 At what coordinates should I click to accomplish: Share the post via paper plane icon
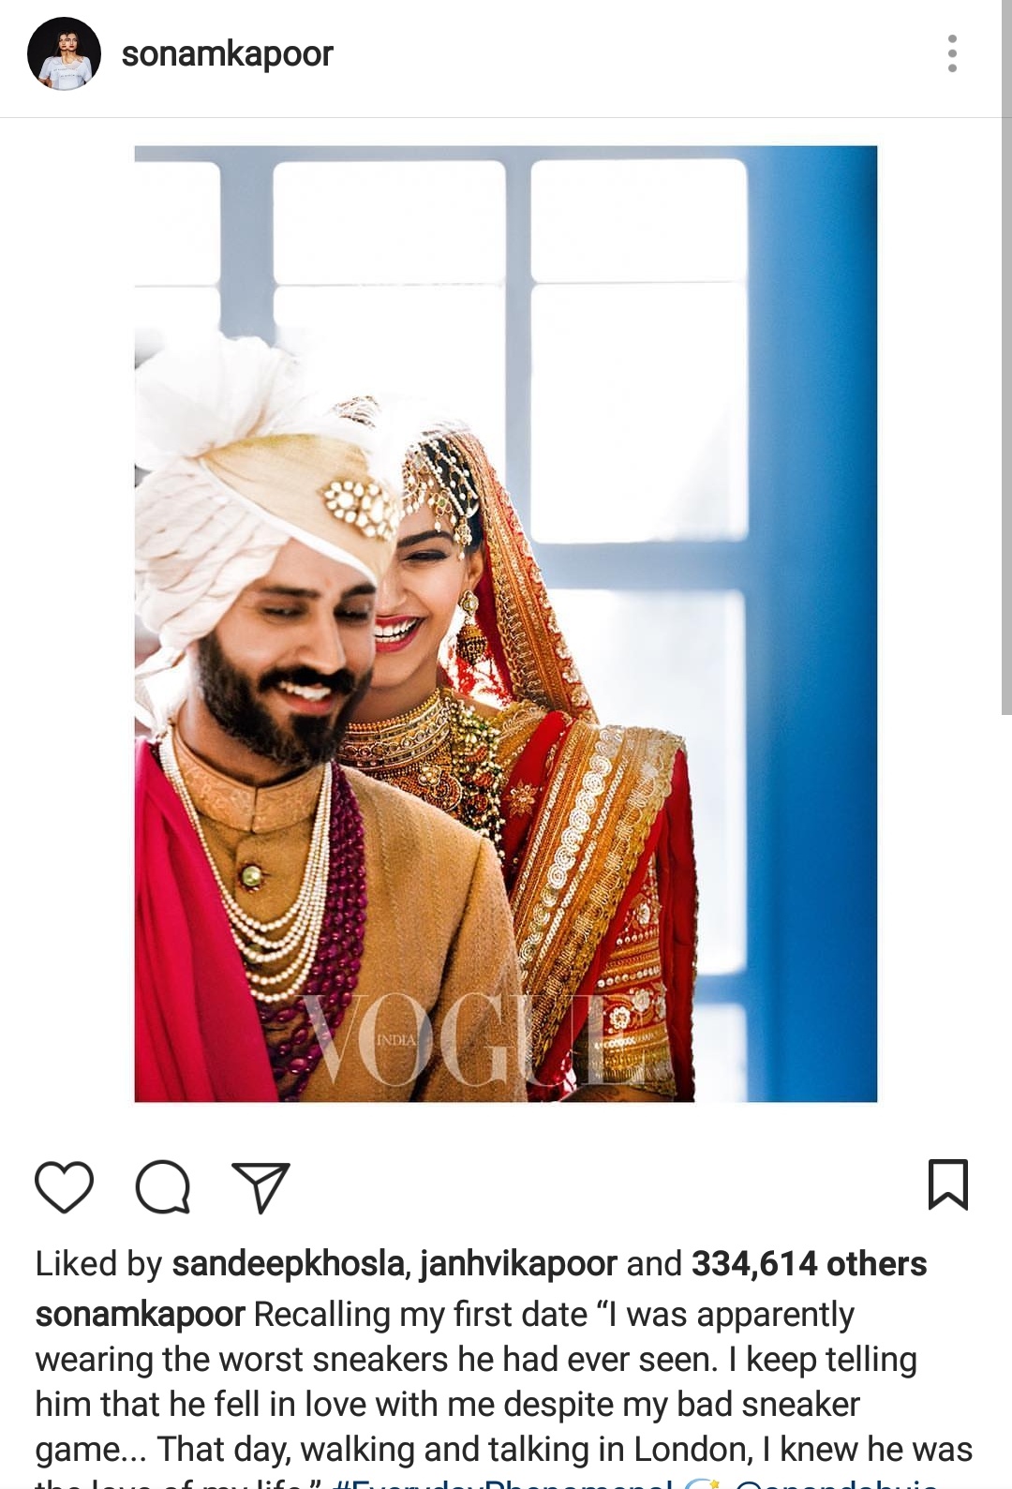[260, 1187]
